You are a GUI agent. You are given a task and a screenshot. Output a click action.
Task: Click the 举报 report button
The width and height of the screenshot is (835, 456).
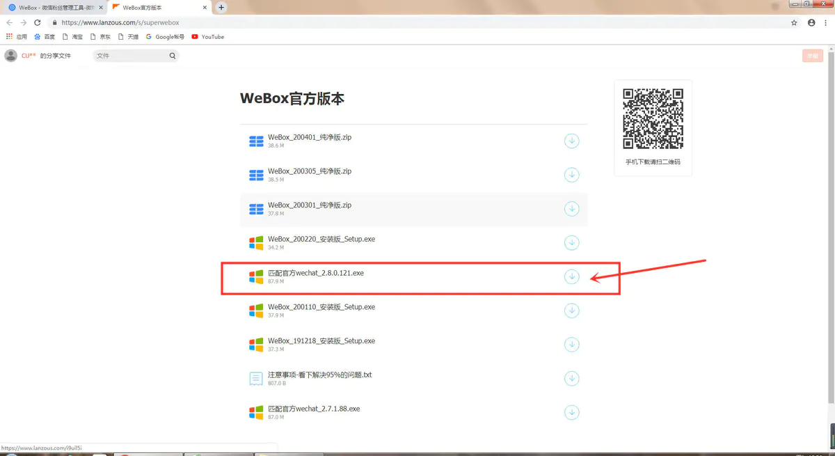tap(812, 56)
